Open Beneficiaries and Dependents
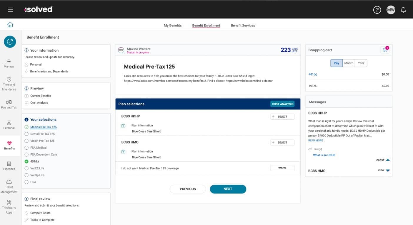This screenshot has width=413, height=225. point(49,71)
